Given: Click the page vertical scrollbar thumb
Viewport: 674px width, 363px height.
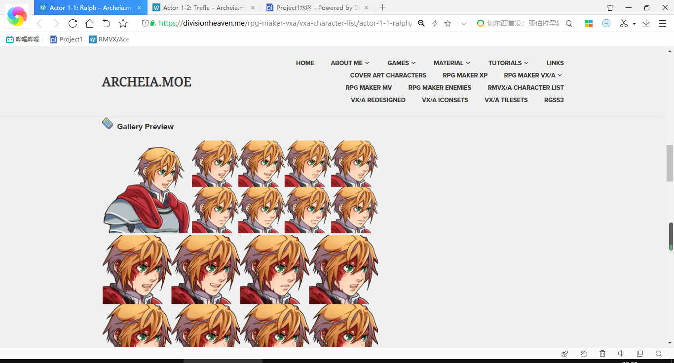Looking at the screenshot, I should pos(670,163).
